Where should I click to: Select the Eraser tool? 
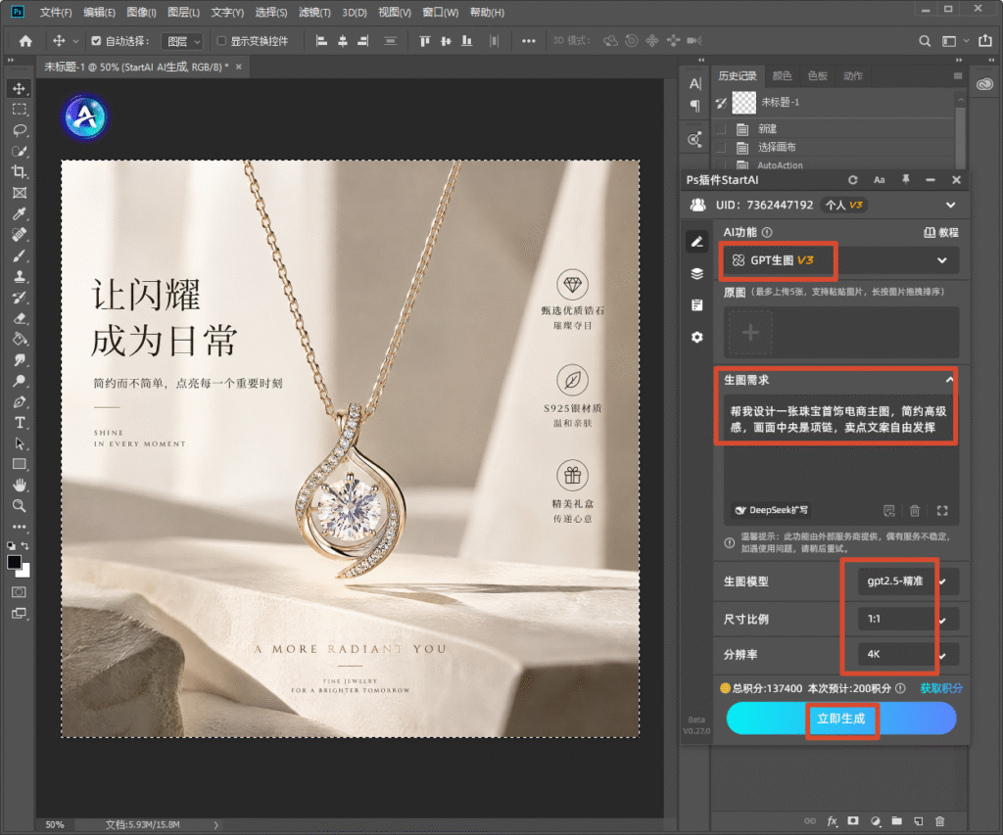click(x=20, y=318)
